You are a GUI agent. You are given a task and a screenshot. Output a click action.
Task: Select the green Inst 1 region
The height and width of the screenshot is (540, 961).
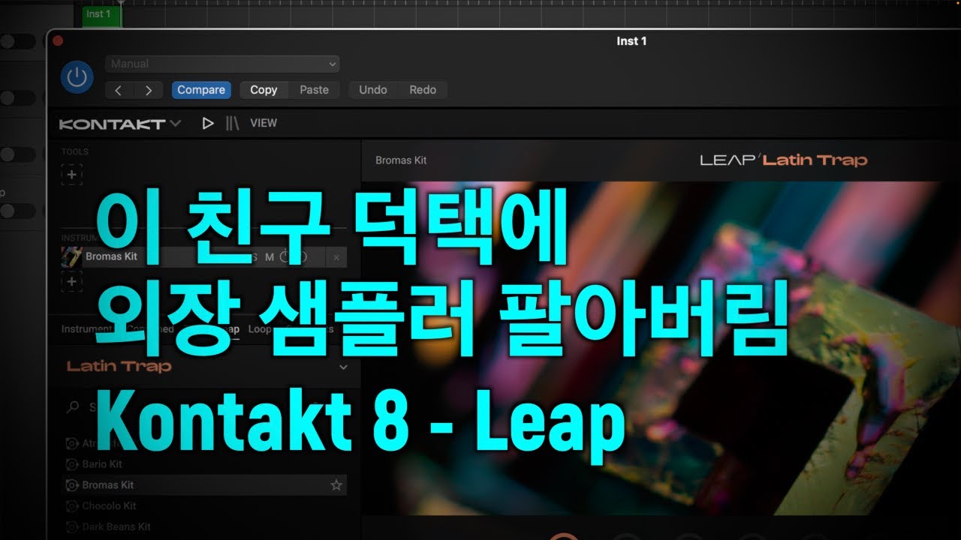pos(101,15)
